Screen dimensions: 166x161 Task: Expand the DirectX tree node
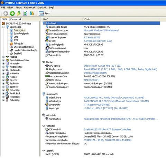click(3, 80)
